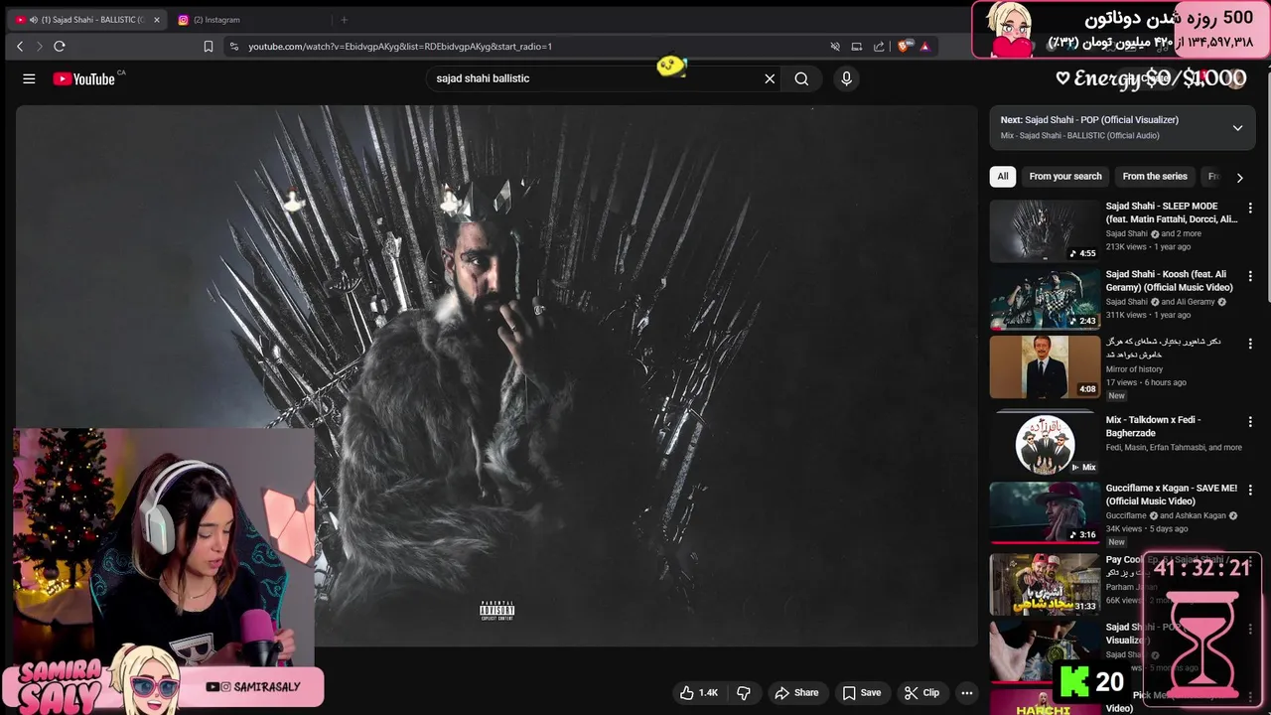Open the three-dot more actions menu below the video
Viewport: 1271px width, 715px height.
coord(967,693)
